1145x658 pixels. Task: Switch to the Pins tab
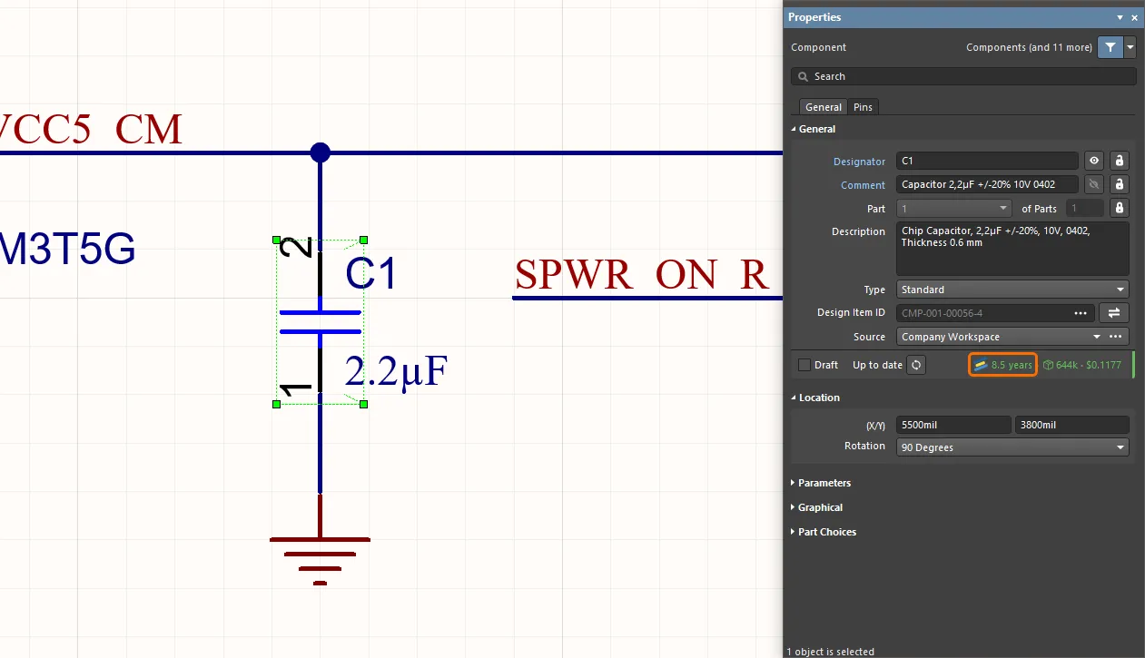coord(863,107)
